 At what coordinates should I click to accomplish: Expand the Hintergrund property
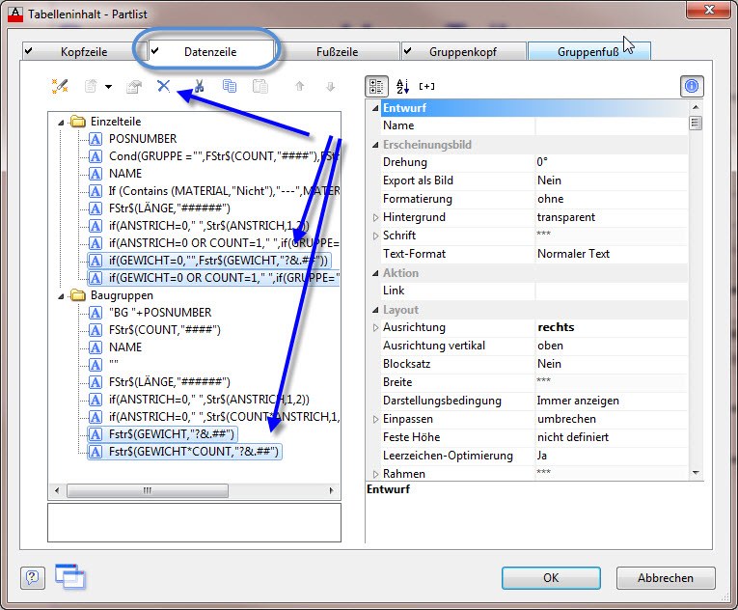(375, 217)
